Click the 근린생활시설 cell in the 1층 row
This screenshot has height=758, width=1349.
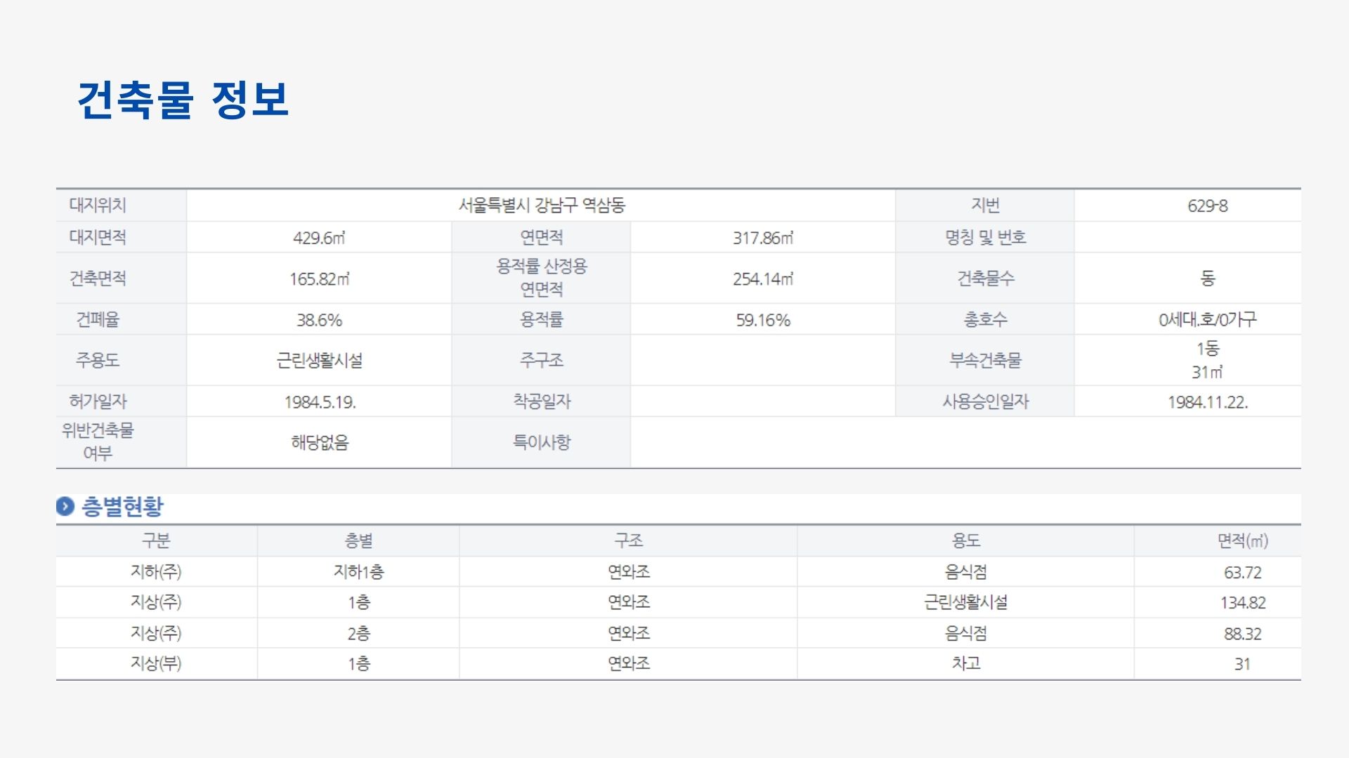tap(965, 602)
